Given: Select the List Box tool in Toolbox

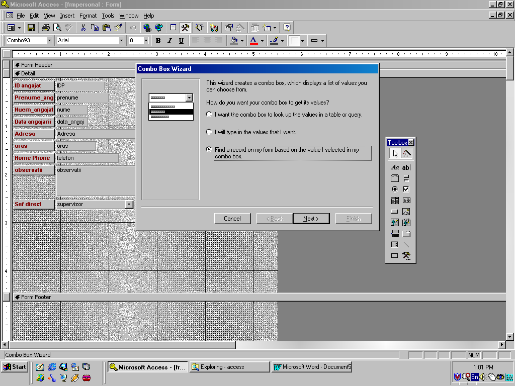Looking at the screenshot, I should coord(406,201).
